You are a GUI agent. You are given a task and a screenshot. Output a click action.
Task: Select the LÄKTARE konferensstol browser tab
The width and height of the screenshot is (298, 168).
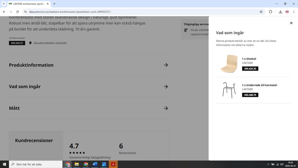29,4
